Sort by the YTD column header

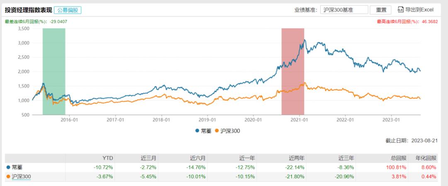tap(108, 158)
